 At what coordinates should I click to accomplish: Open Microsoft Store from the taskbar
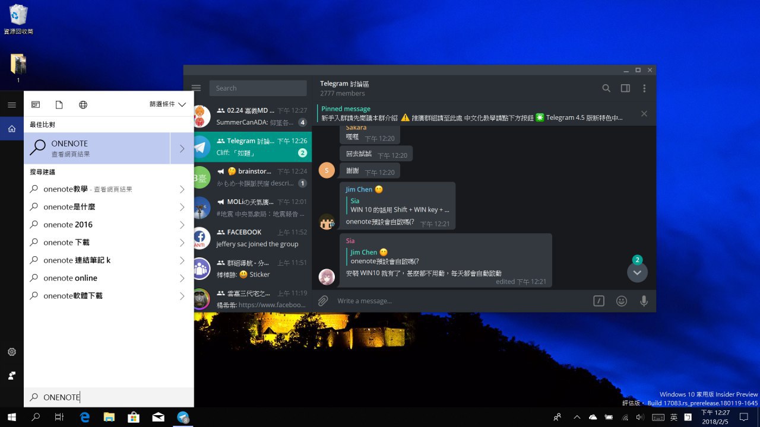point(134,417)
